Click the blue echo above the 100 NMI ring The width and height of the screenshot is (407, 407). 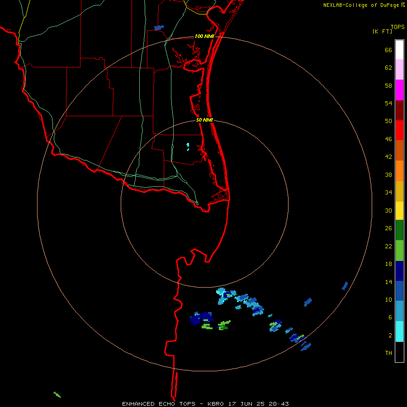[x=159, y=28]
